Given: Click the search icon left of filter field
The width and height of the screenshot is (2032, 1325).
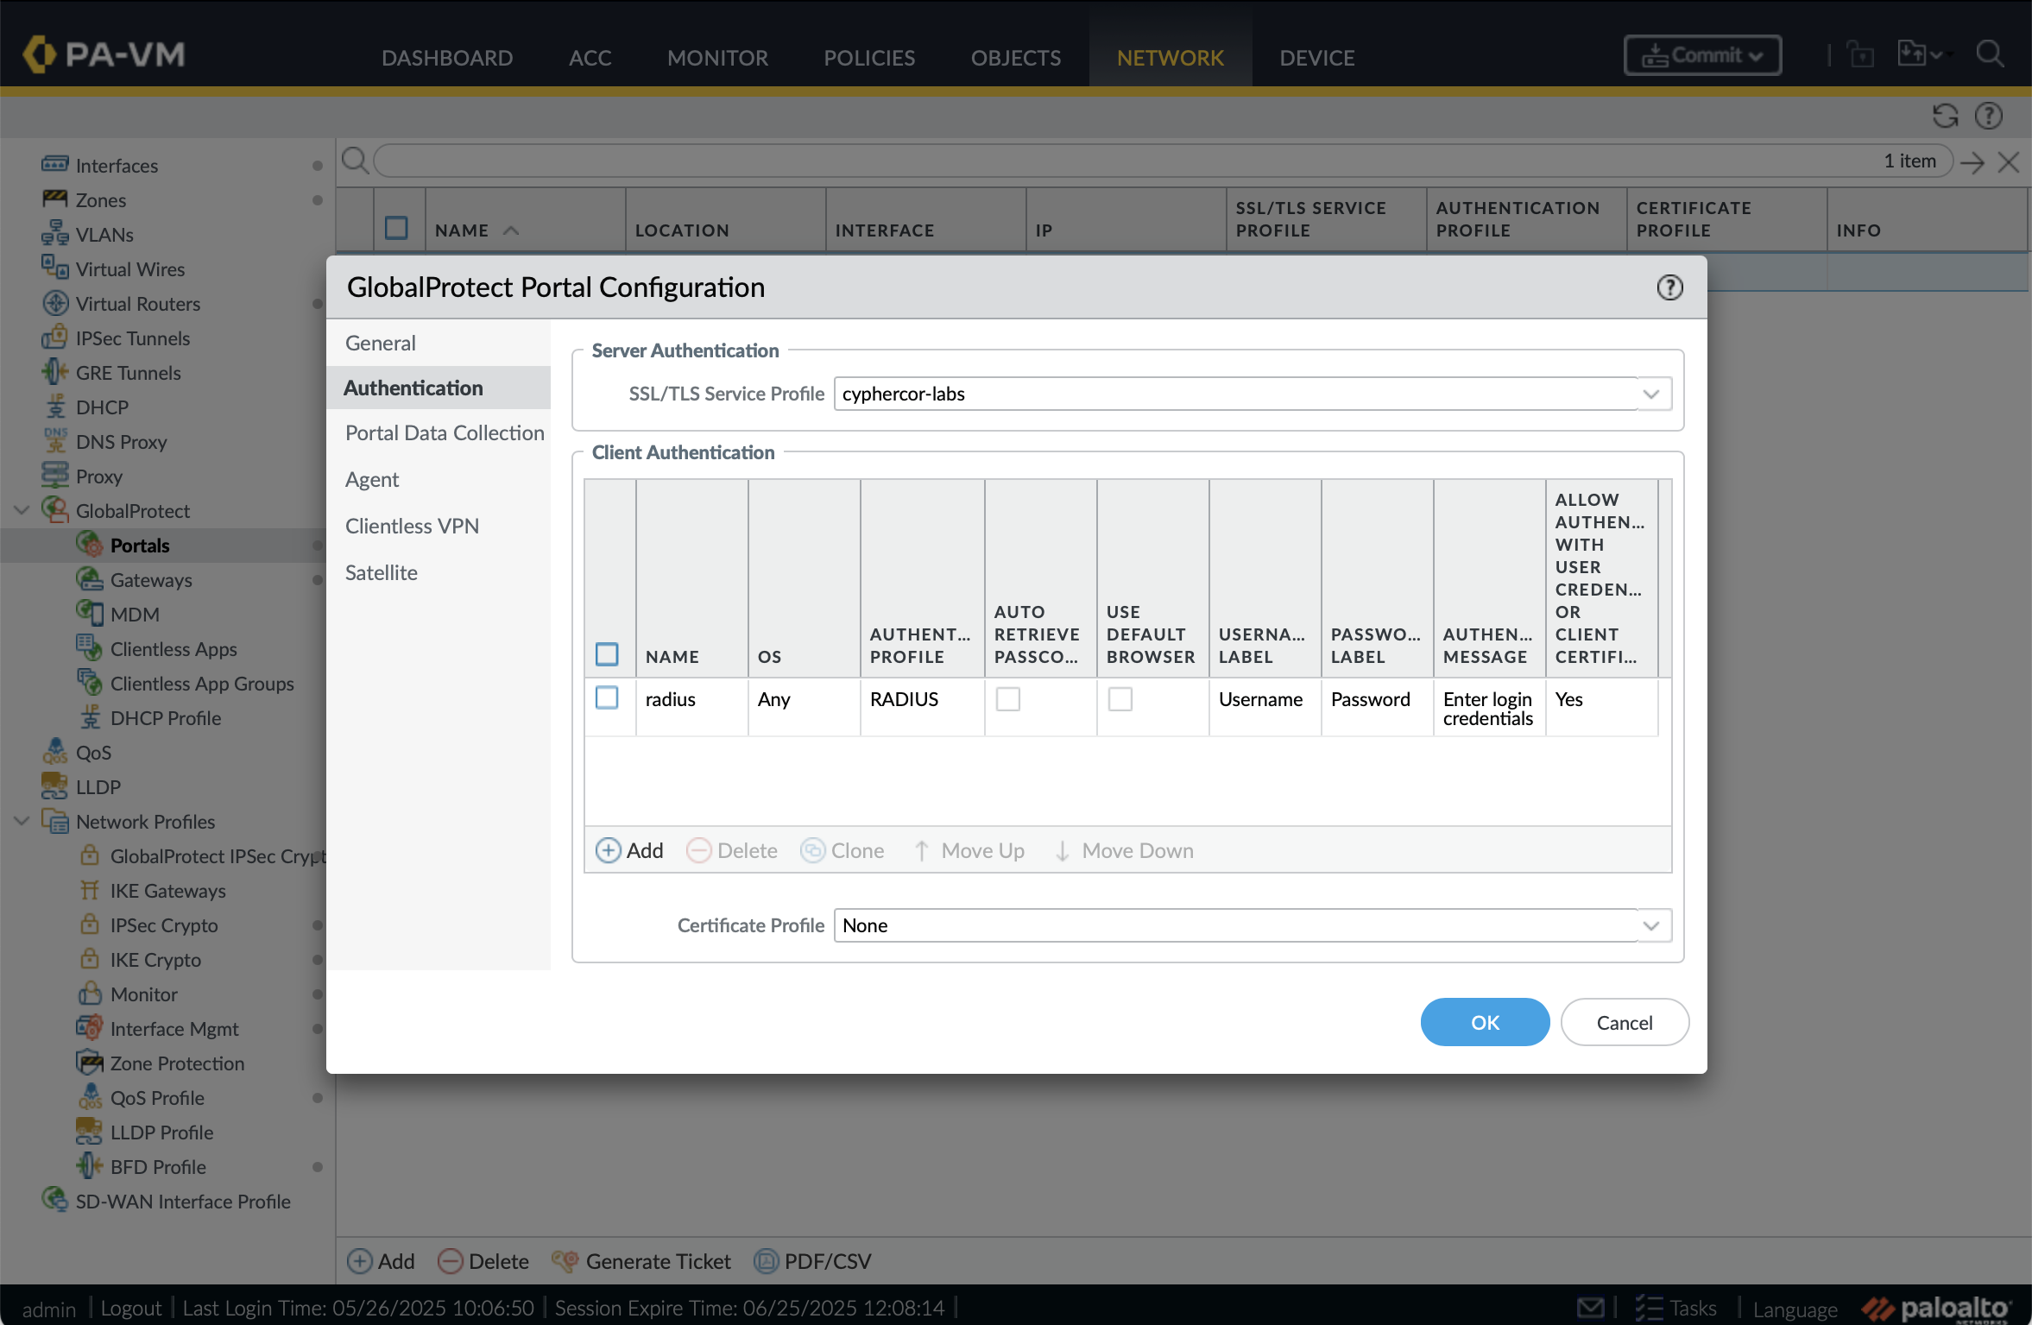Looking at the screenshot, I should point(355,161).
